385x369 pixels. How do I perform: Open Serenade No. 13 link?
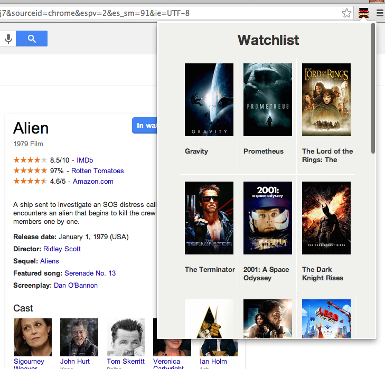click(90, 273)
